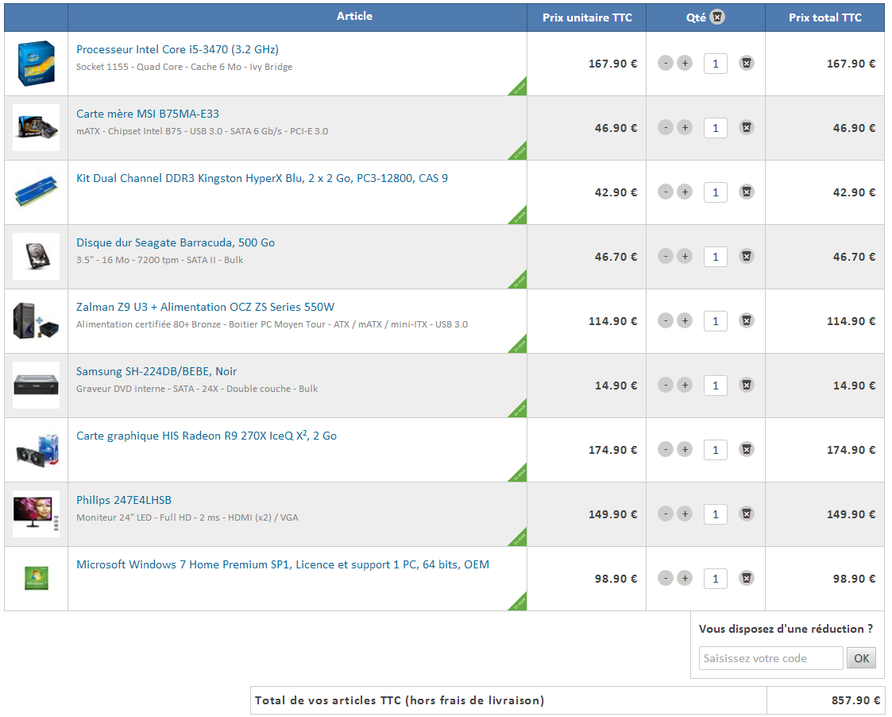Remove the Zalman Z9 U3 bundle from cart
The width and height of the screenshot is (892, 717).
747,320
